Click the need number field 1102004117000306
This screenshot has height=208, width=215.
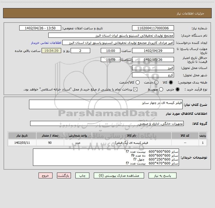[153, 28]
